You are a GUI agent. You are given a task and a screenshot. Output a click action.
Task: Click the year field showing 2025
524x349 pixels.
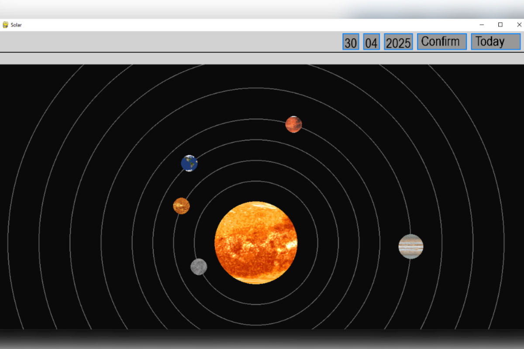(x=398, y=42)
